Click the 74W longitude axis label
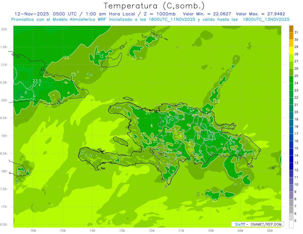The image size is (303, 234). click(x=92, y=230)
